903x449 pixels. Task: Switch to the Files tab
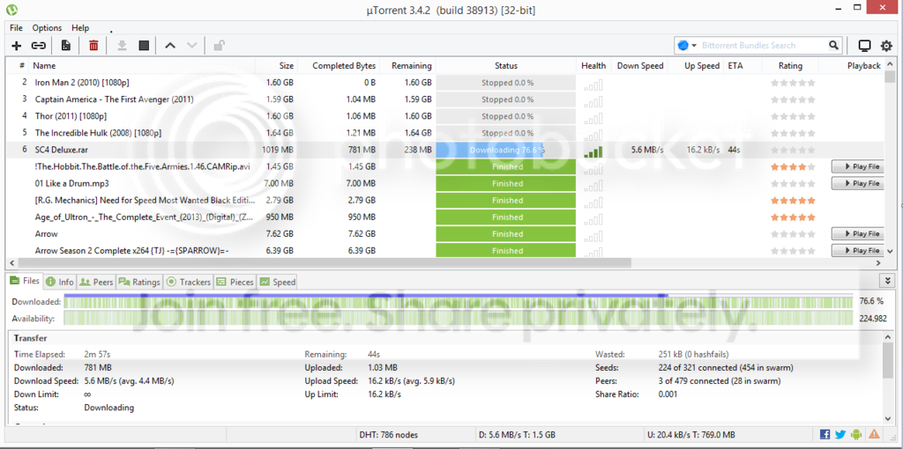coord(24,281)
